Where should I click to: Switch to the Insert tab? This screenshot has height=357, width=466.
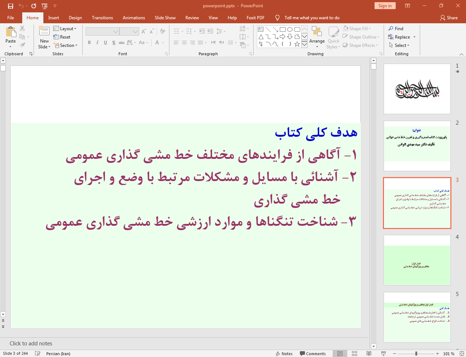pos(54,17)
